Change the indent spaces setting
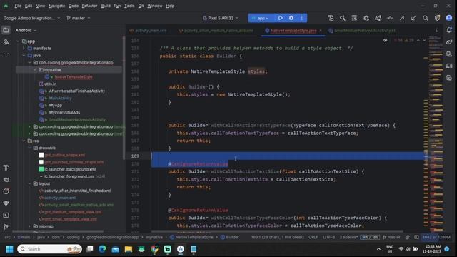Screen dimensions: 457x257 (348, 237)
